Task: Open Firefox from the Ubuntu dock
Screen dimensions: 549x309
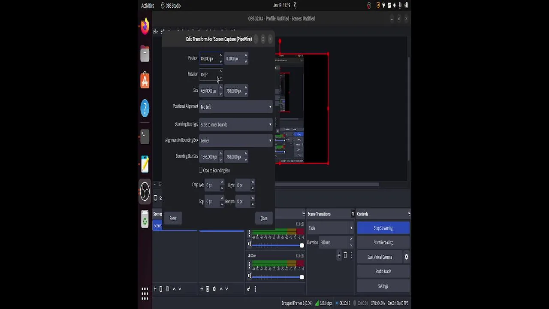Action: 145,27
